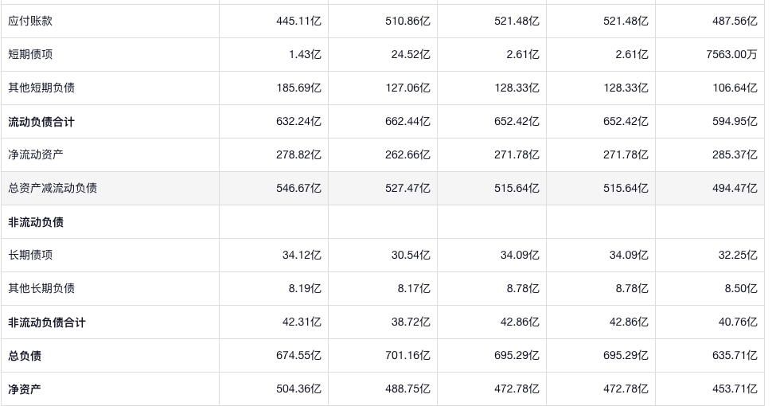Click the 其他短期负债 row label
Image resolution: width=772 pixels, height=406 pixels.
pos(41,88)
